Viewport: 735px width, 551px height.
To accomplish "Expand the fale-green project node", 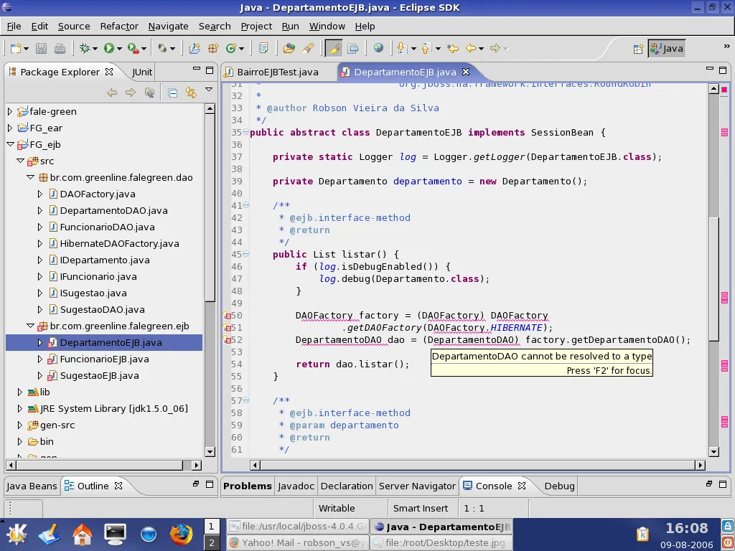I will (10, 112).
